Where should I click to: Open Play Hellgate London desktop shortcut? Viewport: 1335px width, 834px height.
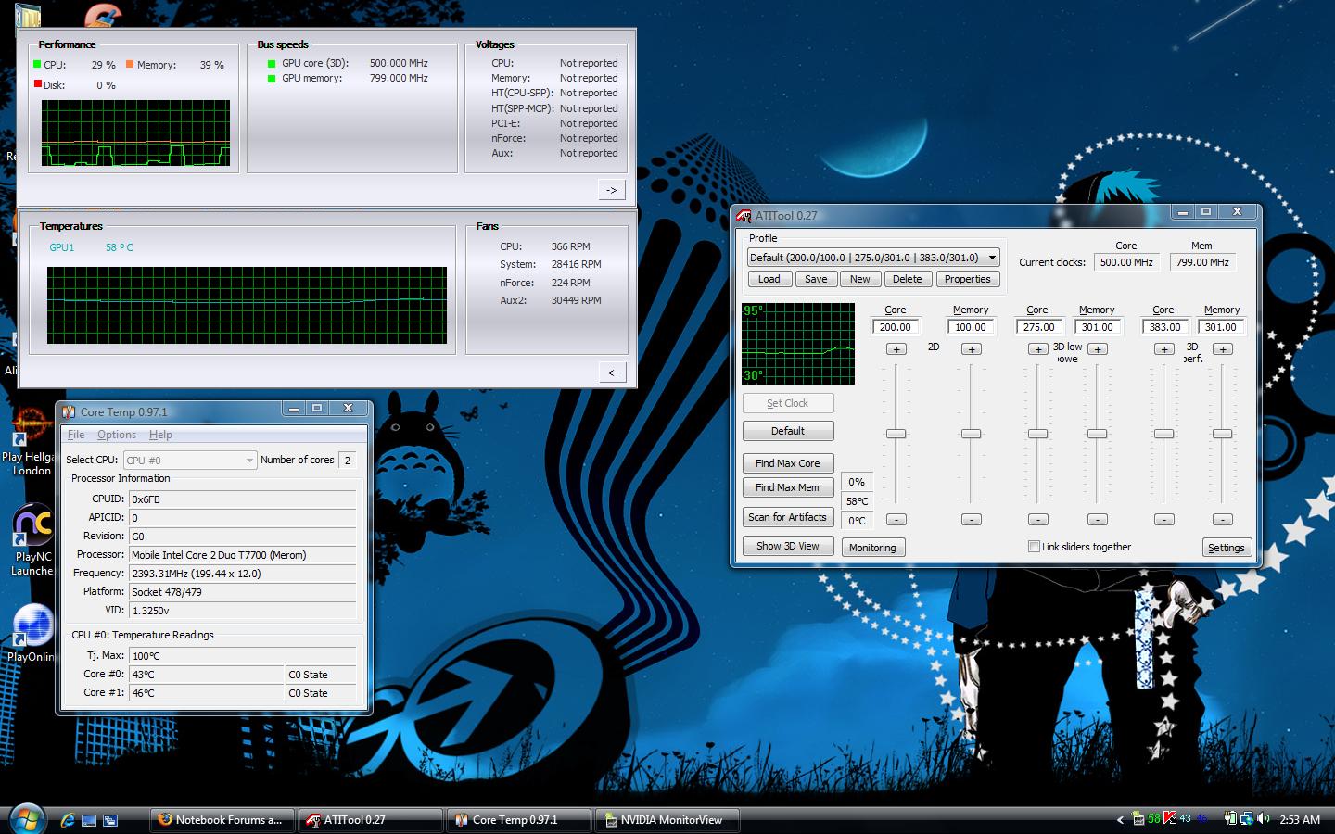pos(31,440)
